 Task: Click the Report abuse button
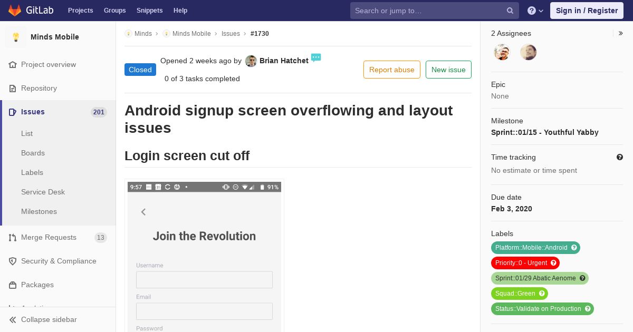[x=392, y=70]
